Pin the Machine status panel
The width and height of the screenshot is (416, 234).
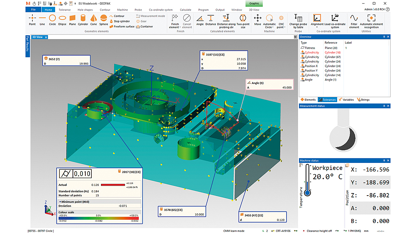(384, 160)
